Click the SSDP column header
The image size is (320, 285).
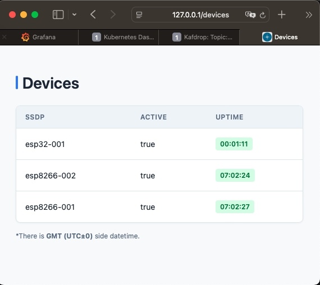point(35,117)
